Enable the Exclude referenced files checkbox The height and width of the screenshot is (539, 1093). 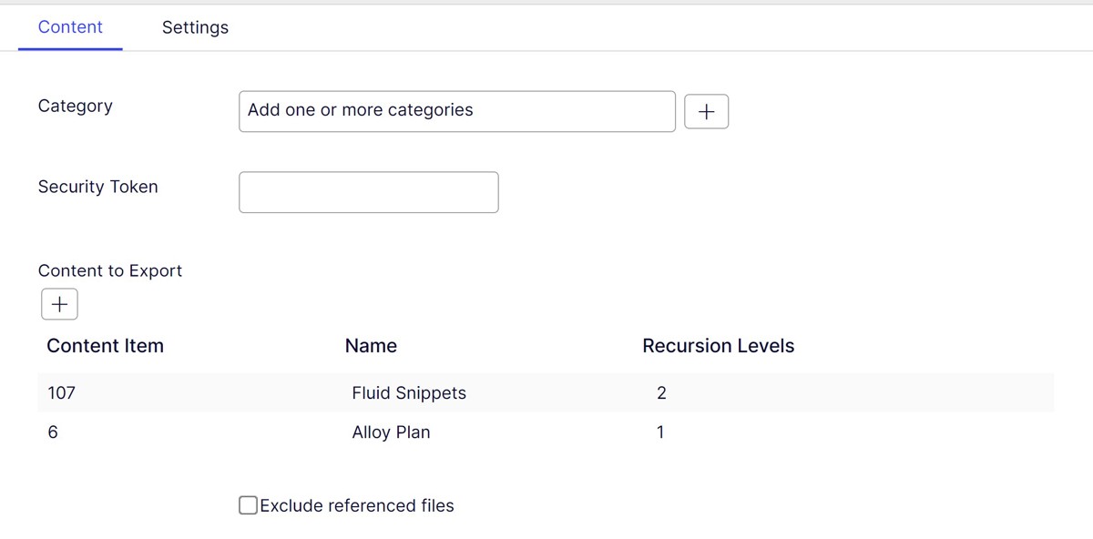tap(247, 504)
